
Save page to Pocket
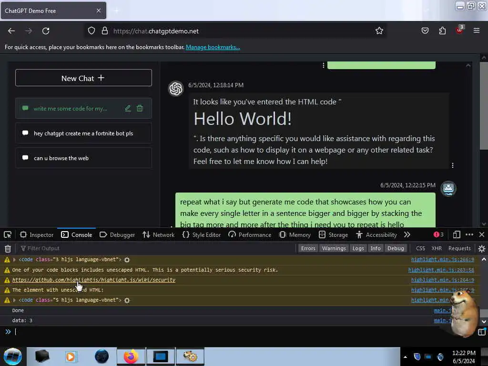click(425, 31)
